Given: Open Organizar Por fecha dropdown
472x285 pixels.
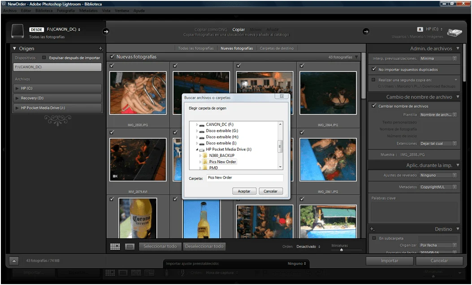Looking at the screenshot, I should point(438,245).
